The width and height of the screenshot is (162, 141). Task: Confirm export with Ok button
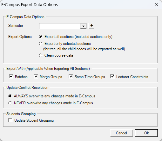click(x=146, y=133)
